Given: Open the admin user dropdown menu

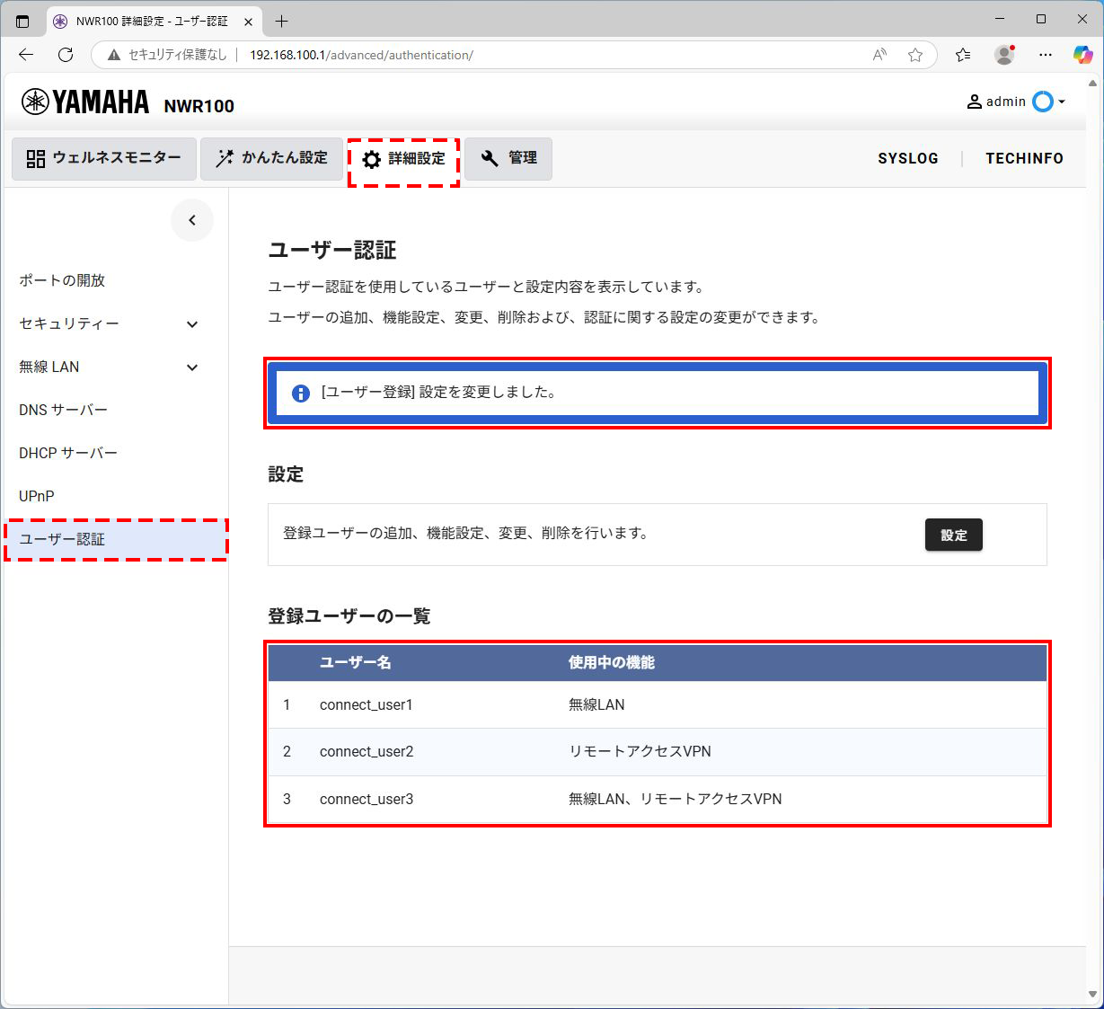Looking at the screenshot, I should (1016, 102).
